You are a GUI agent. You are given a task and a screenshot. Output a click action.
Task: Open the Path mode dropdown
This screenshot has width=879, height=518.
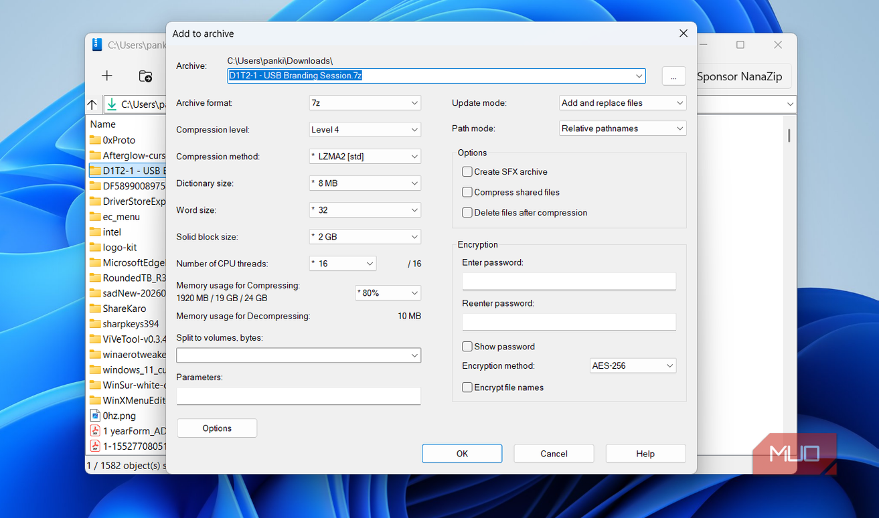click(623, 128)
